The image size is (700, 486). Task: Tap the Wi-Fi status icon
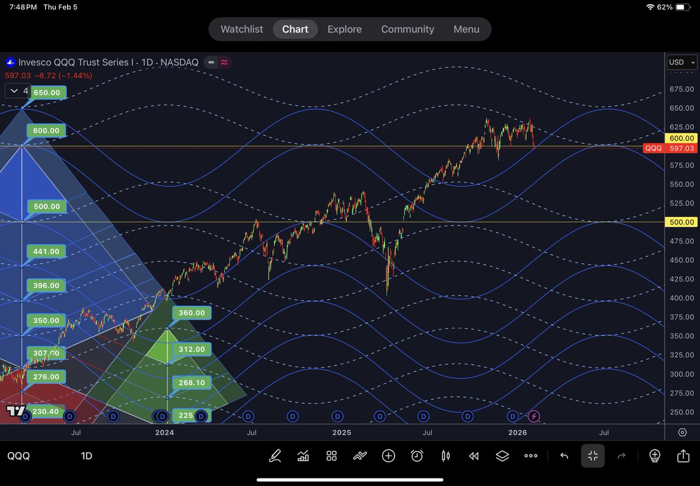tap(650, 7)
